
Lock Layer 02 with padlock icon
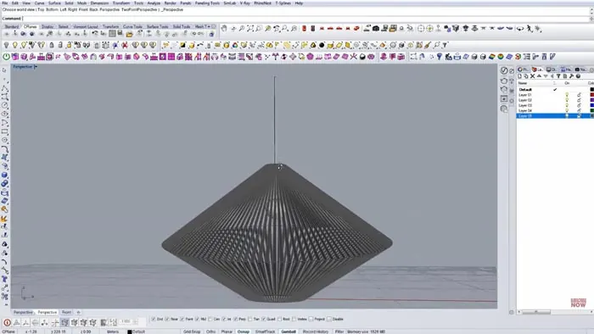click(579, 100)
